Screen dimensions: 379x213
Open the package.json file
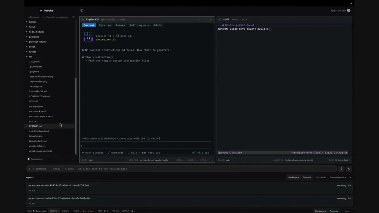pyautogui.click(x=36, y=106)
